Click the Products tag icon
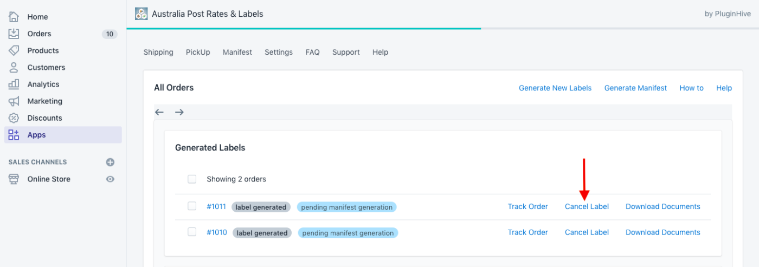This screenshot has height=267, width=759. (x=14, y=50)
